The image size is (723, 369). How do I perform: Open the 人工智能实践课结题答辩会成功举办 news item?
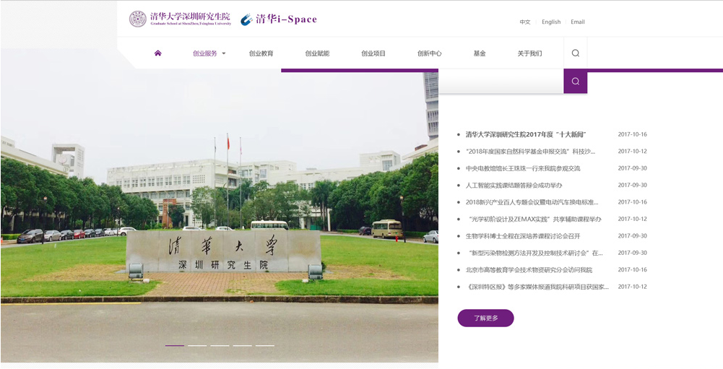[x=514, y=186]
